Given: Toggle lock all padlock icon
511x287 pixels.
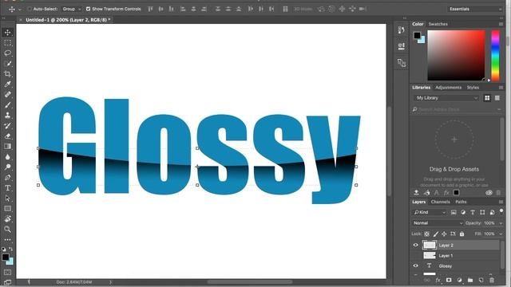Looking at the screenshot, I should coord(461,234).
